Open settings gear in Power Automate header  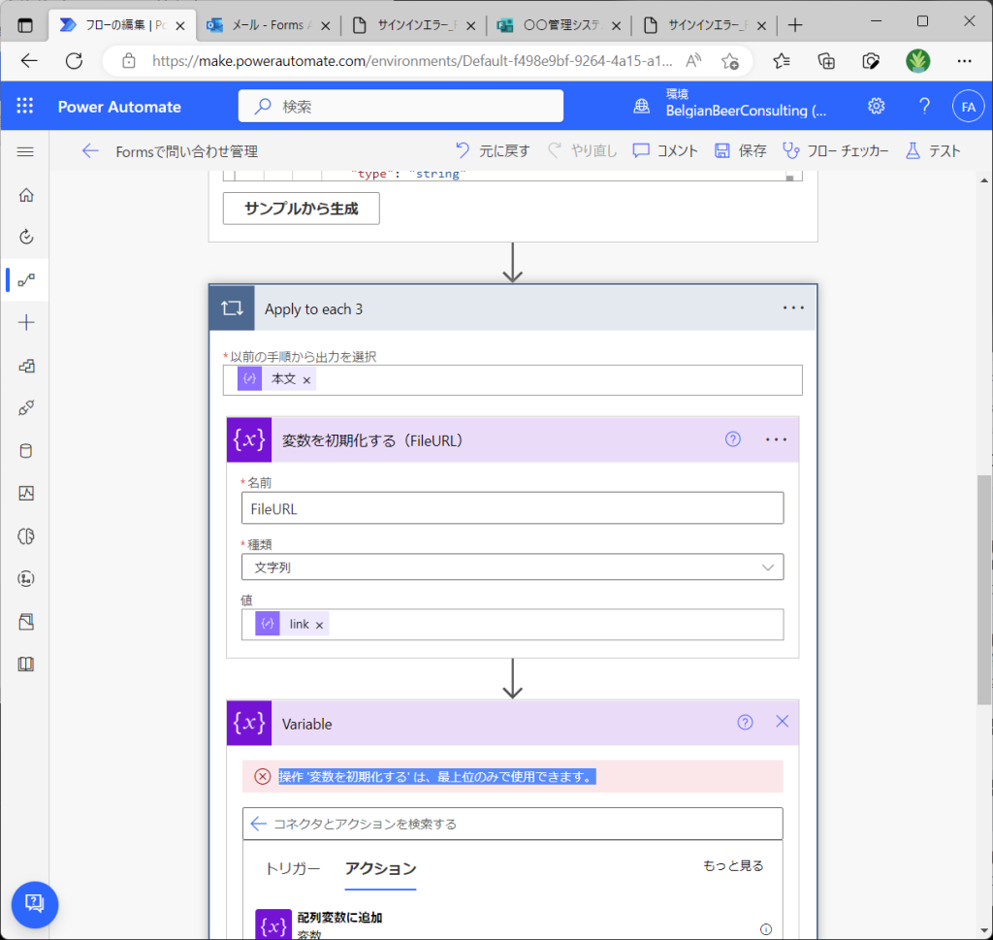[876, 106]
